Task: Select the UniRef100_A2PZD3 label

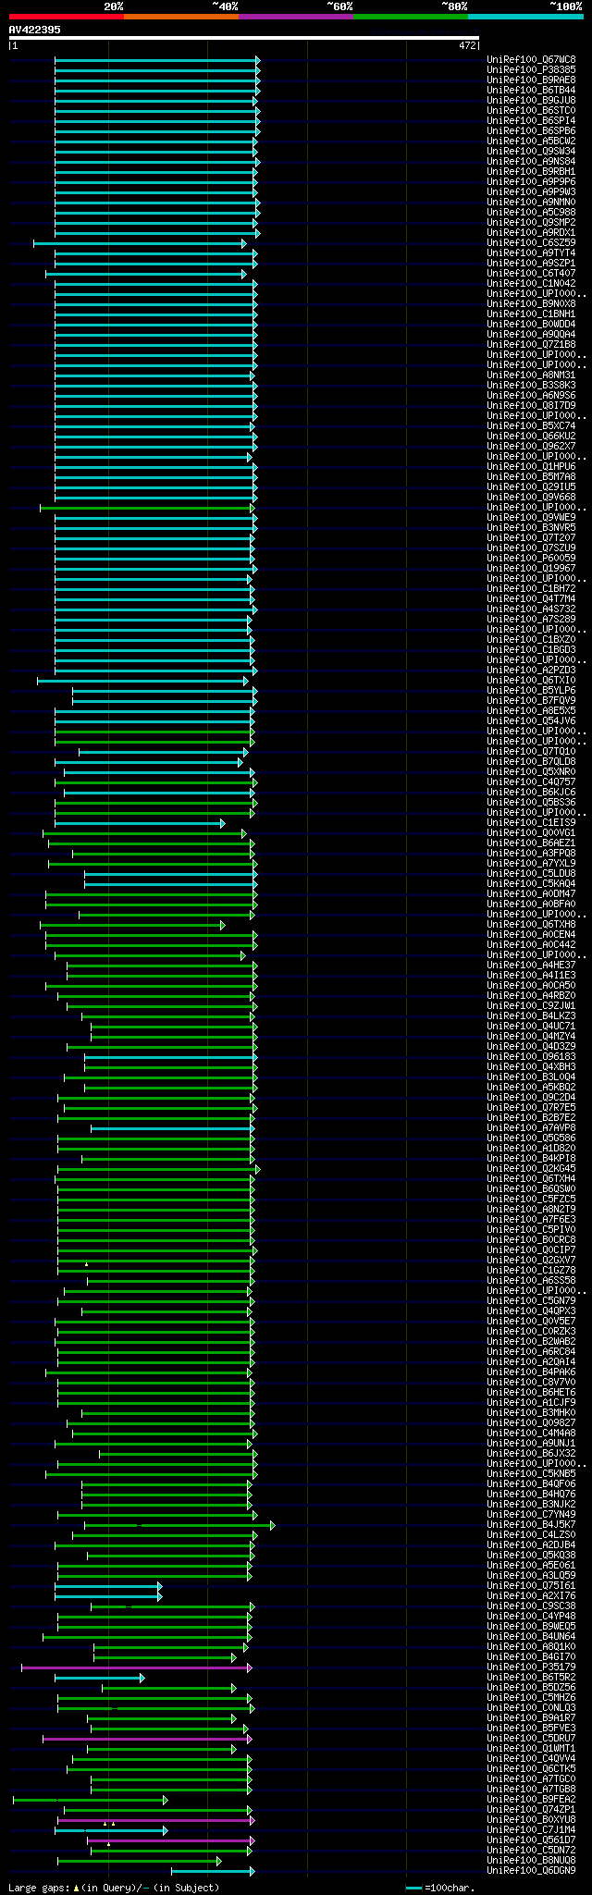Action: 531,671
